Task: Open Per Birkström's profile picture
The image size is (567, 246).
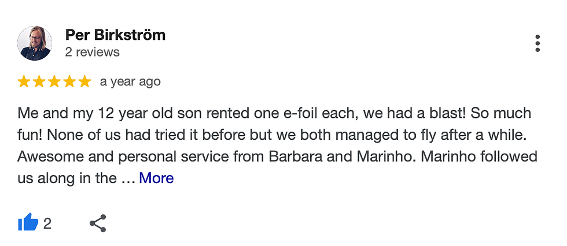Action: pyautogui.click(x=35, y=43)
